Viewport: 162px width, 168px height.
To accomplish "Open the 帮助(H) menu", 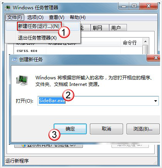I will (x=78, y=17).
